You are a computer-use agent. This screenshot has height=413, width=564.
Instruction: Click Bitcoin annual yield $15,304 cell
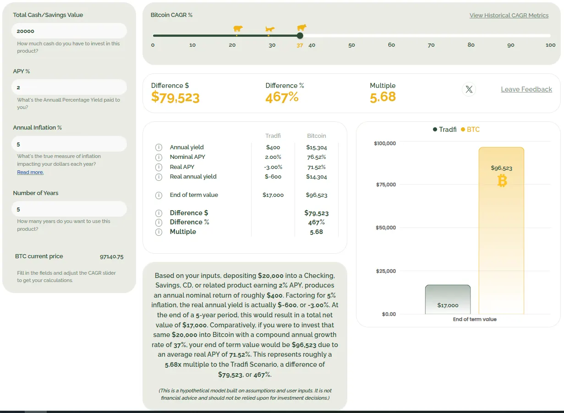[x=317, y=147]
